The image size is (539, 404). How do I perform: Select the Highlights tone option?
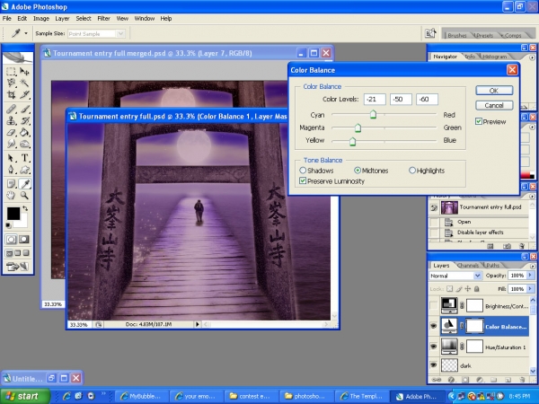[412, 170]
